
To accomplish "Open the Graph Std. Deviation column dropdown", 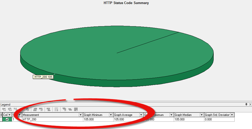I will pos(232,115).
